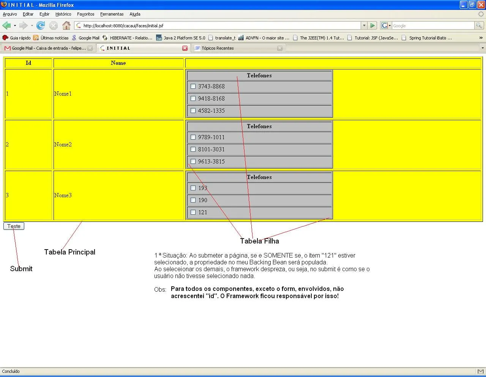Open the Últimas notícias feed bookmark
This screenshot has width=486, height=377.
click(x=51, y=38)
